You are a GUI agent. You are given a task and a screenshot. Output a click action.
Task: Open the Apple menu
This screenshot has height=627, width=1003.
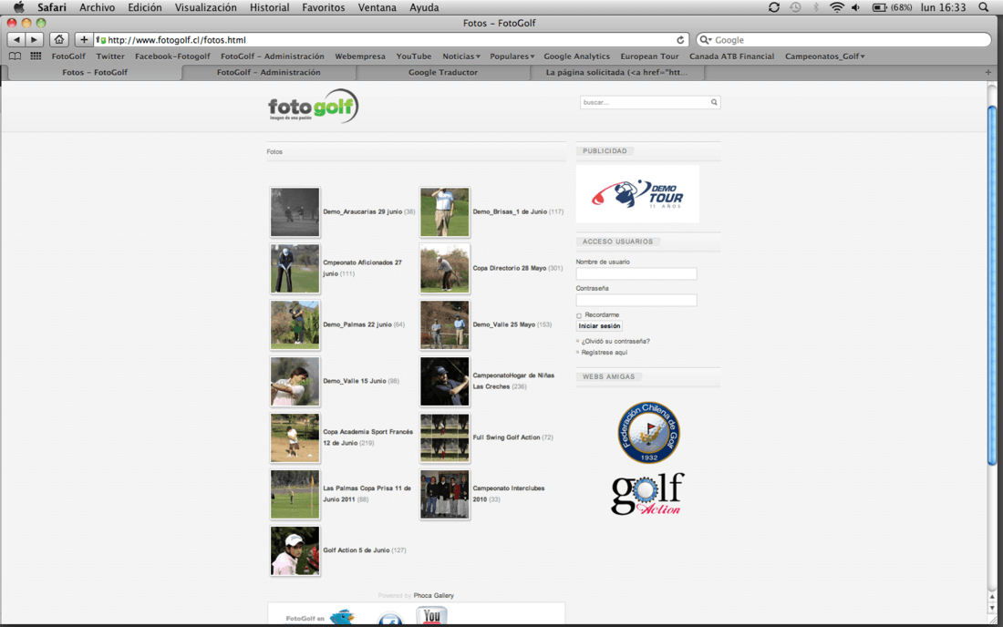[x=19, y=7]
